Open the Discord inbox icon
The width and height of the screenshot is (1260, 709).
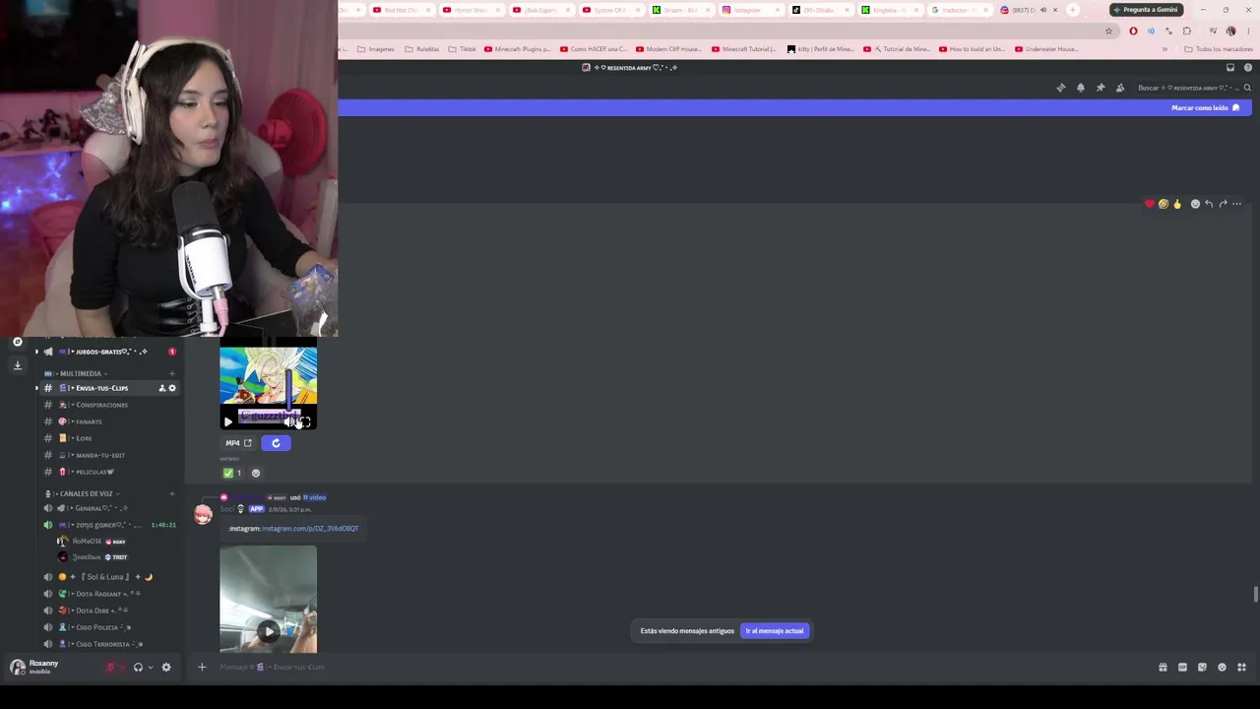pos(1229,68)
